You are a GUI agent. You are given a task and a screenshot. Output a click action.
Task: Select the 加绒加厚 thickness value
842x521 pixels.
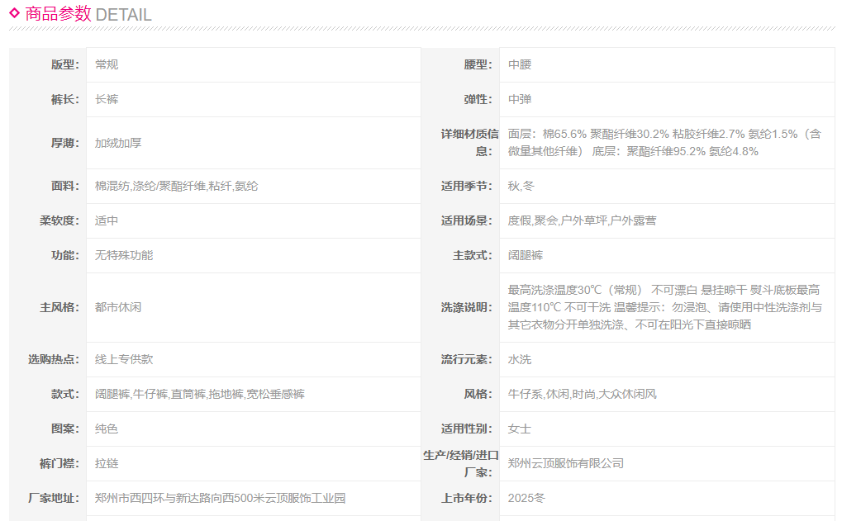tap(118, 143)
